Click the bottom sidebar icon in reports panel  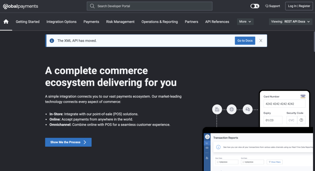coord(207,158)
